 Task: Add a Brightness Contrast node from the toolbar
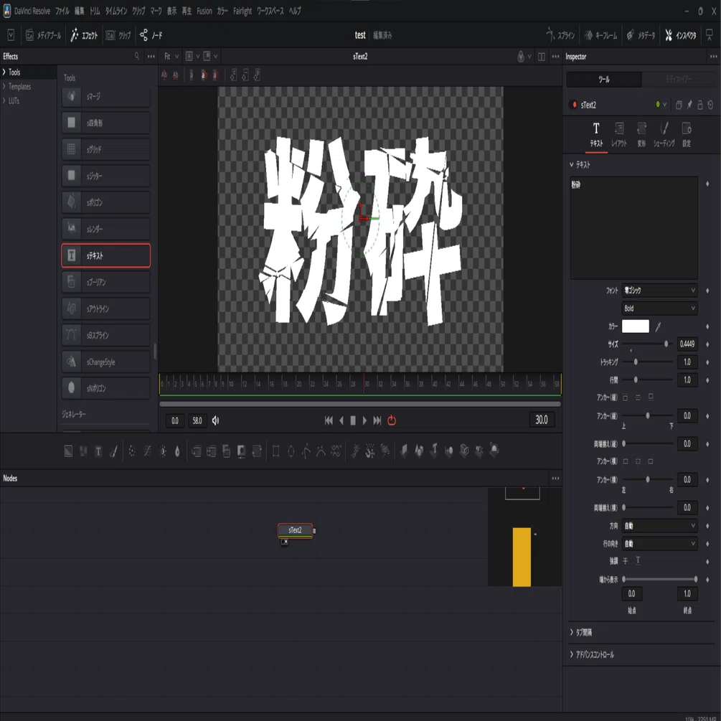coord(163,451)
